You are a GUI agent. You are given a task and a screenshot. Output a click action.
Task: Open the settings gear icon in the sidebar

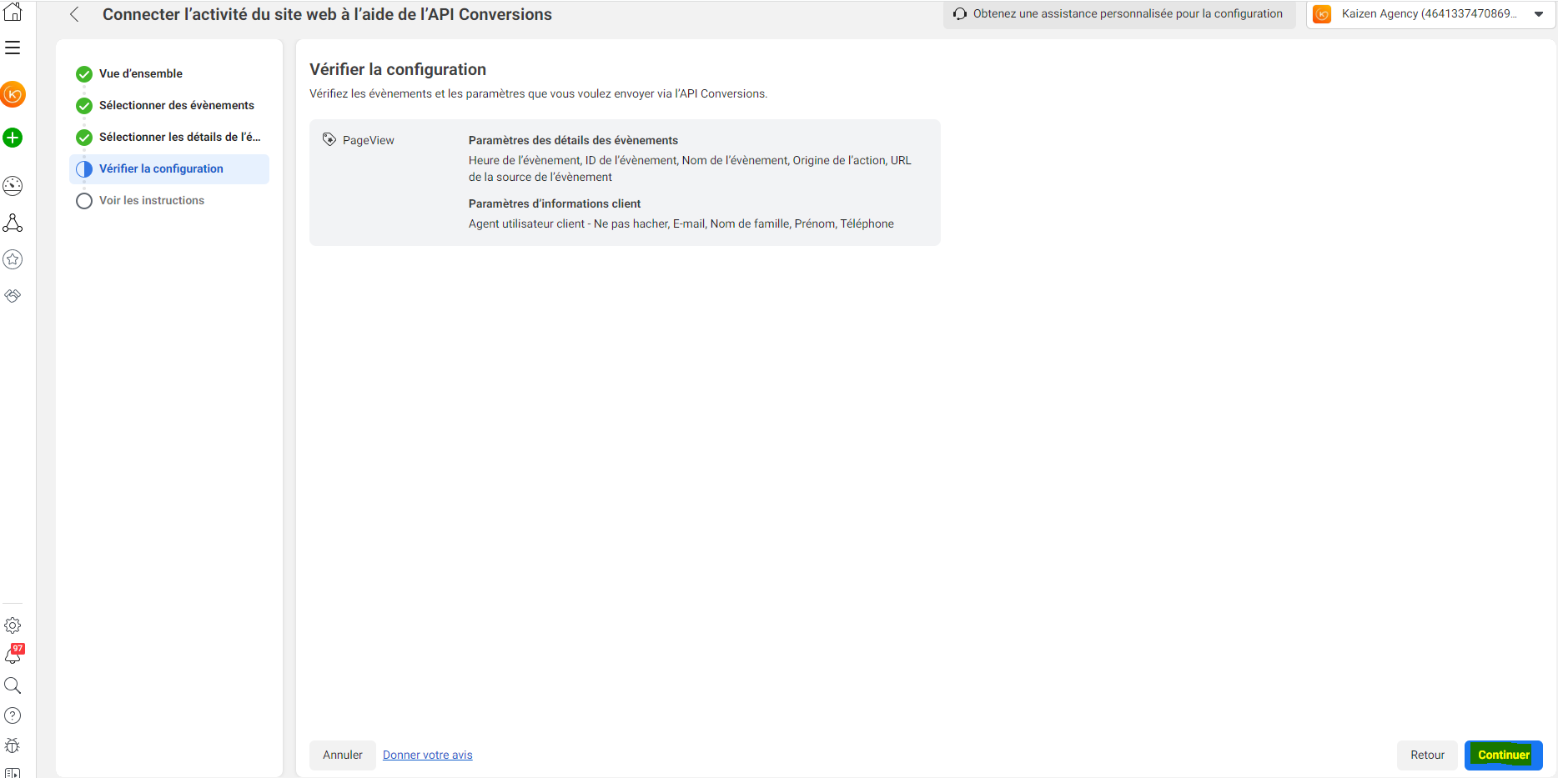pos(13,625)
